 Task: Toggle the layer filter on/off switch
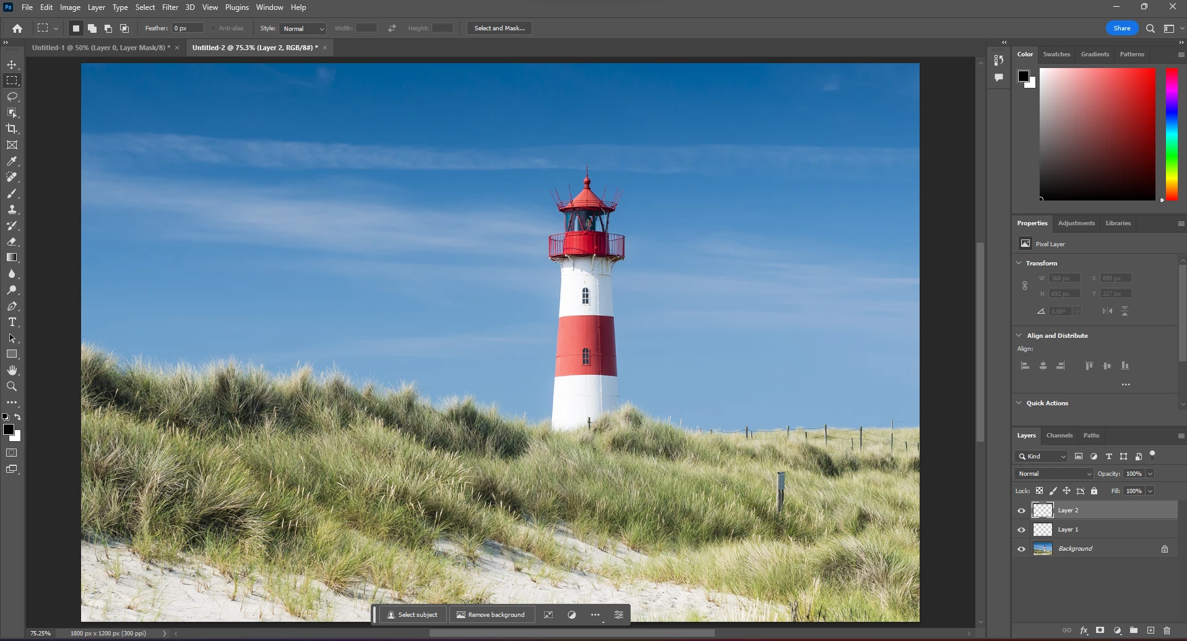[x=1152, y=455]
